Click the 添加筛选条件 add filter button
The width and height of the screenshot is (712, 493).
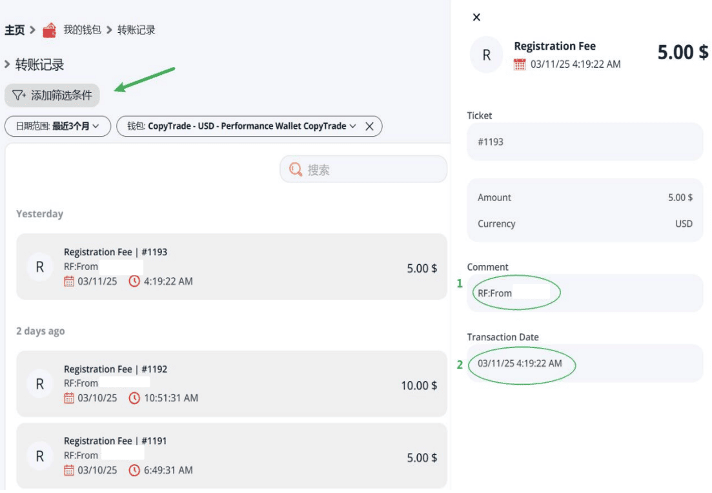pyautogui.click(x=52, y=95)
